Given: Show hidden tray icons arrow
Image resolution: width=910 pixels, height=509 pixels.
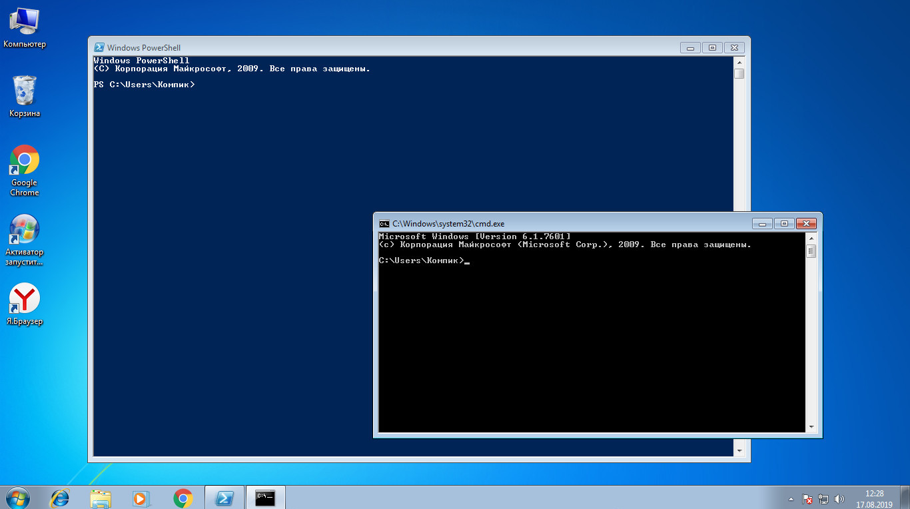Looking at the screenshot, I should click(791, 498).
